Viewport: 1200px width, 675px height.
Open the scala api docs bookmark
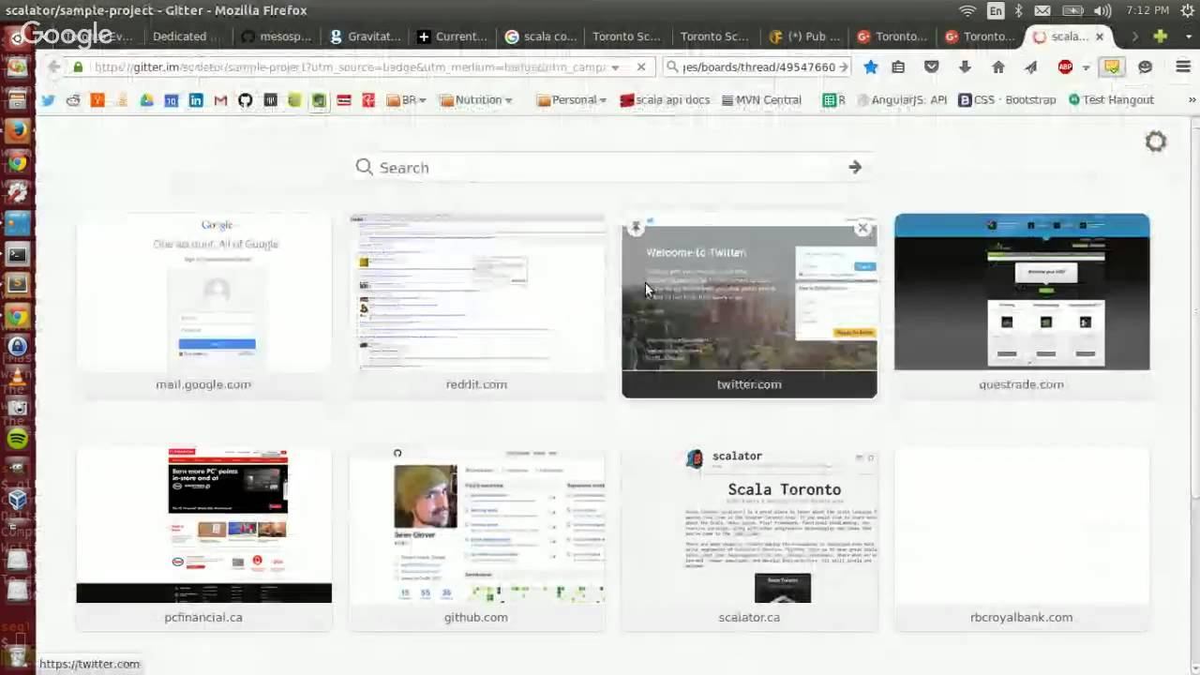point(665,99)
